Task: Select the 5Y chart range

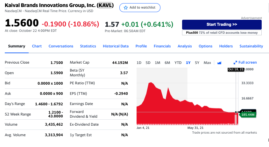Action: click(197, 63)
